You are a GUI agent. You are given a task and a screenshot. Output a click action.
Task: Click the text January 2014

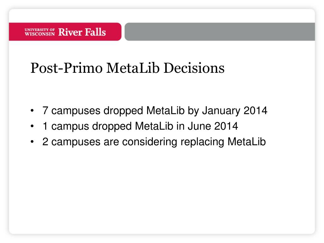(x=235, y=110)
